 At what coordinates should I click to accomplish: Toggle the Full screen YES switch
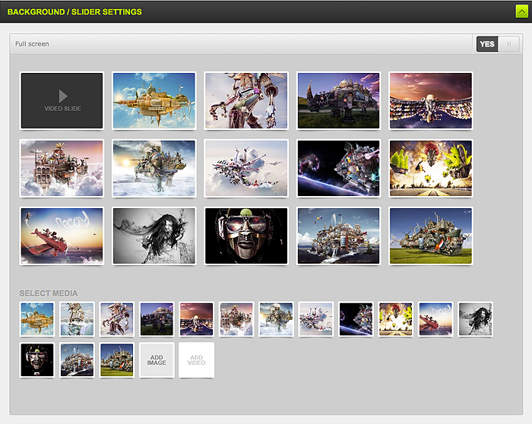pyautogui.click(x=498, y=44)
